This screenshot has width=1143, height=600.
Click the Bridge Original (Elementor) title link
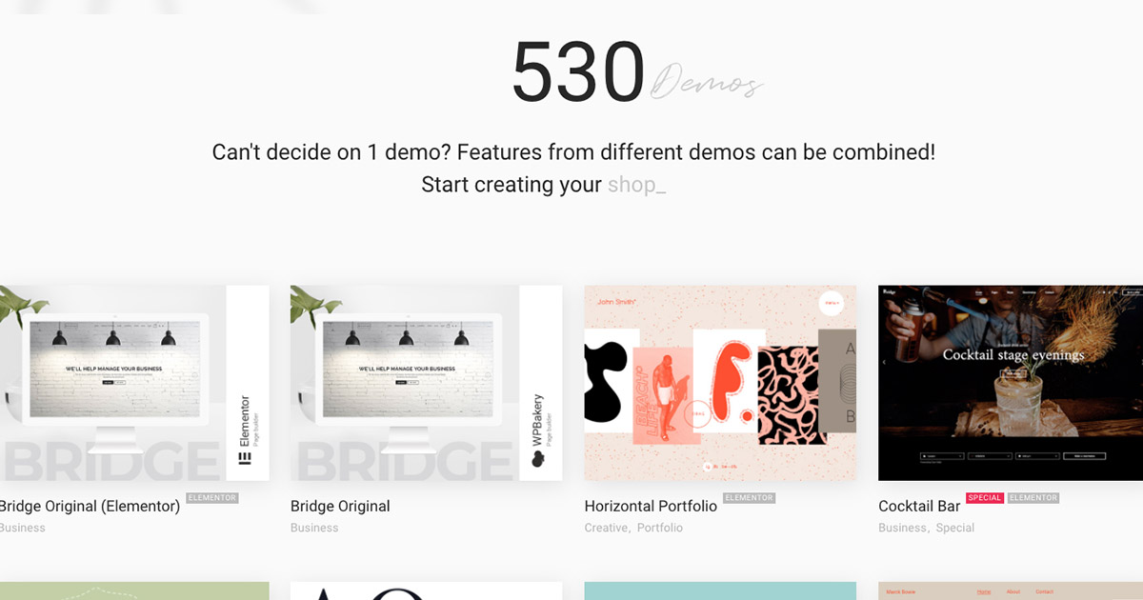[x=90, y=506]
